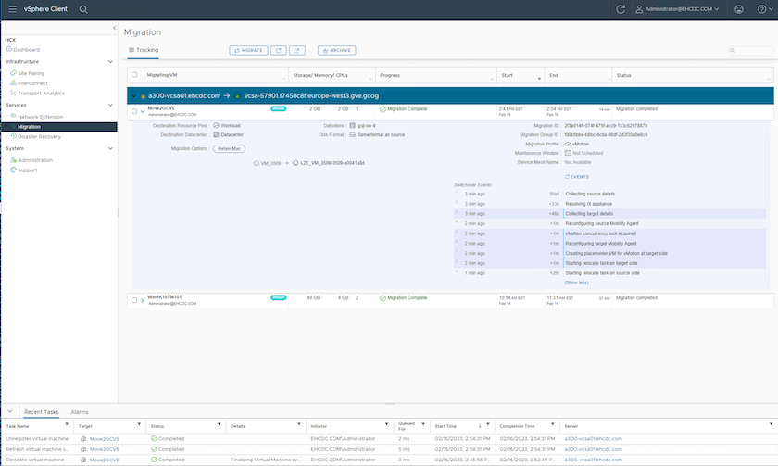
Task: Click the export icon beside the Archive button
Action: coord(298,50)
